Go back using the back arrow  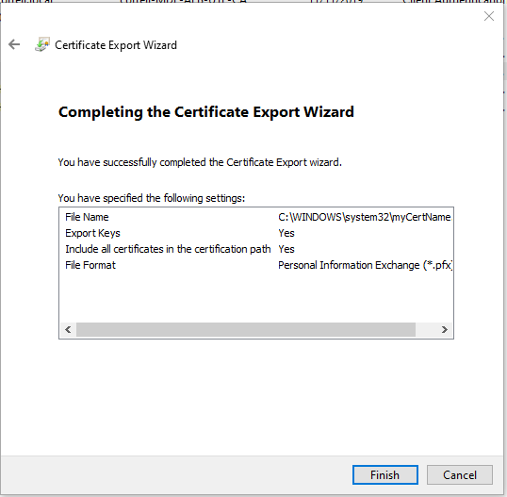point(14,44)
